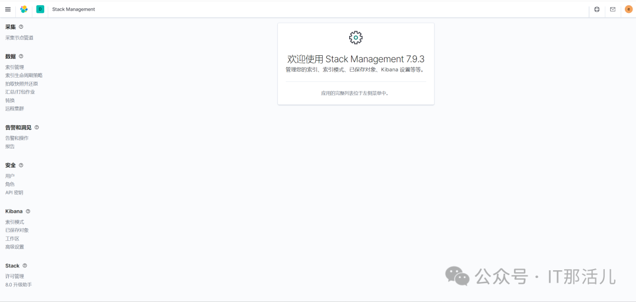Click the help icon beside 安全
The image size is (636, 302).
pos(21,165)
